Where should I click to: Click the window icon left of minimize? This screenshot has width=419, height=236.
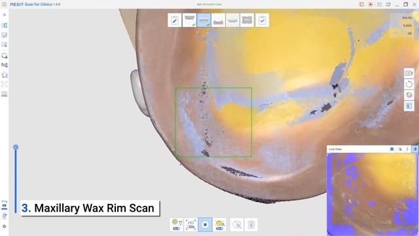[x=388, y=5]
